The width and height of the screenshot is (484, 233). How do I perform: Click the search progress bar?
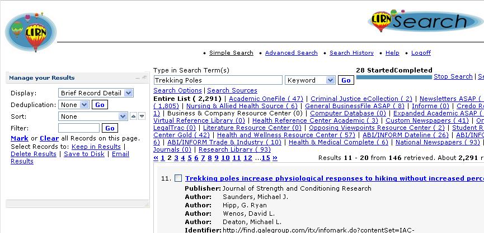[x=394, y=77]
